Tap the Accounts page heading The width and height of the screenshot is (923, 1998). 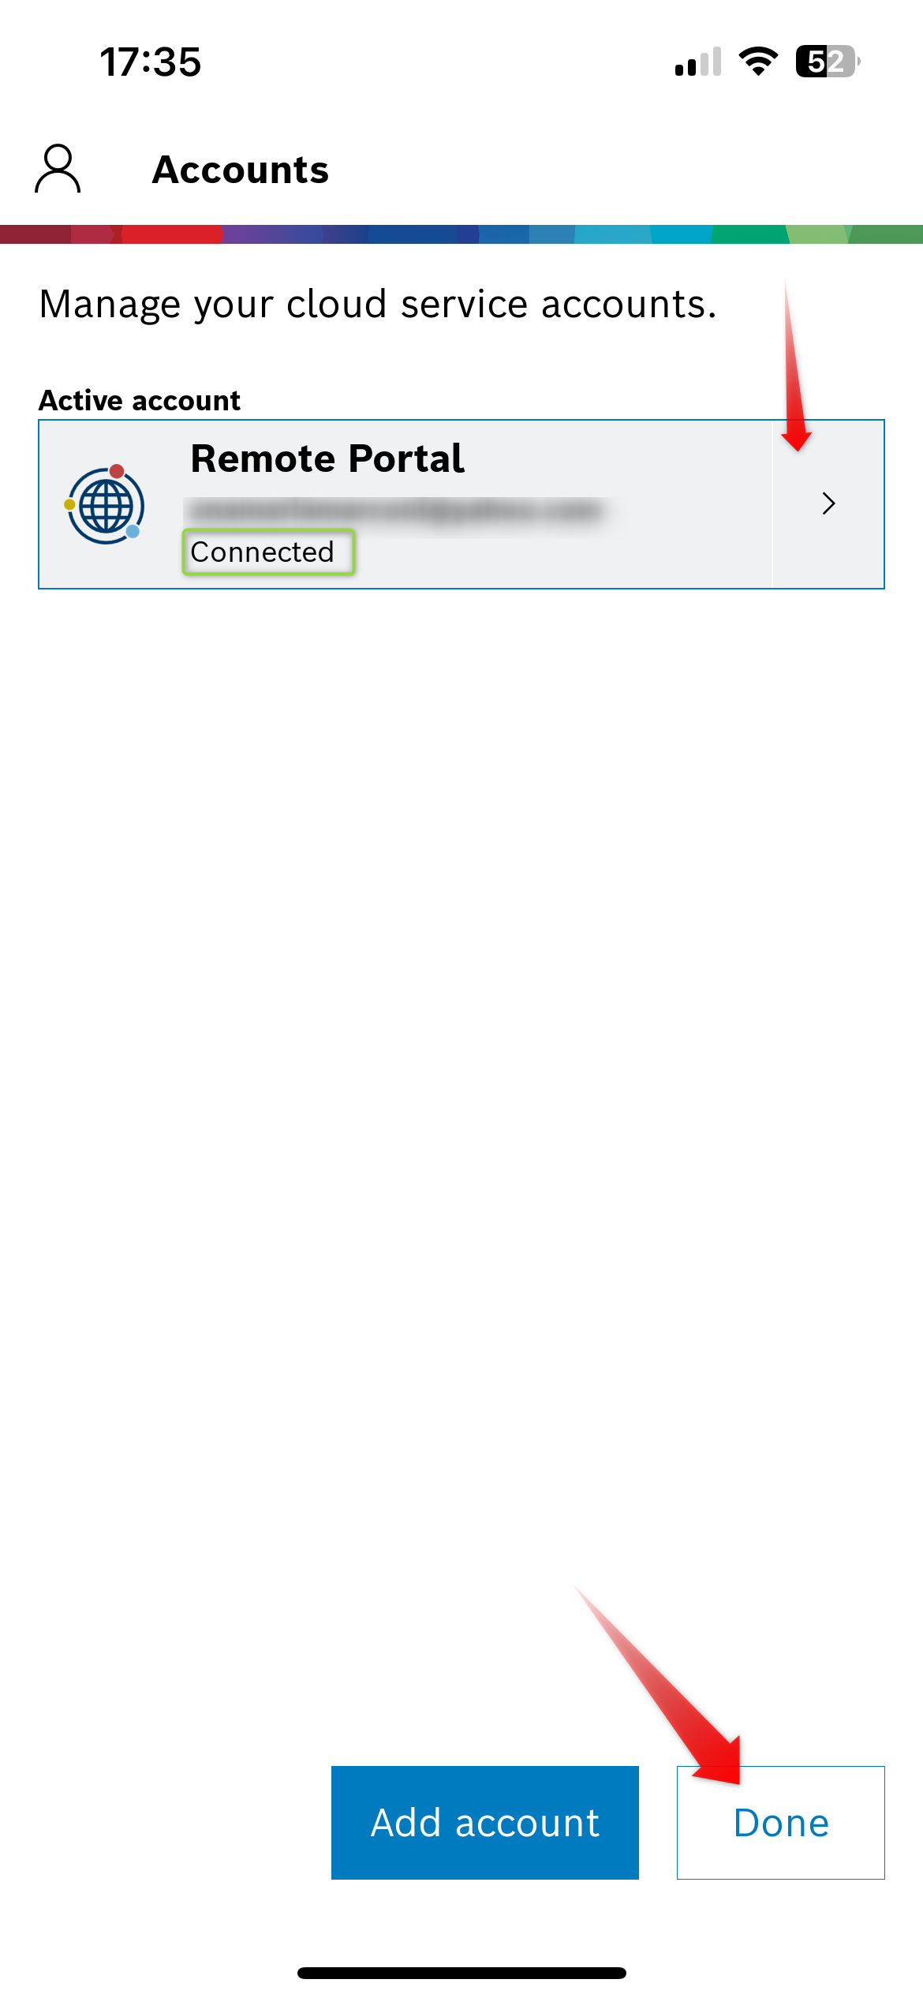(x=241, y=170)
